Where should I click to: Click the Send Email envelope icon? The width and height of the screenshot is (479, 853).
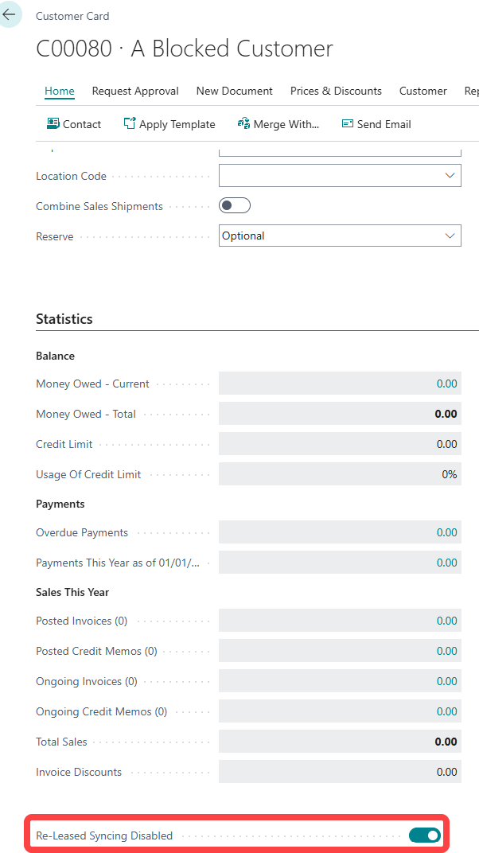point(347,124)
